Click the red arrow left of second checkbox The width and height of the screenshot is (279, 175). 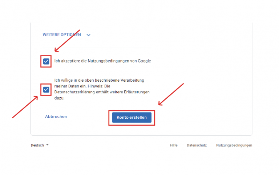click(x=25, y=107)
